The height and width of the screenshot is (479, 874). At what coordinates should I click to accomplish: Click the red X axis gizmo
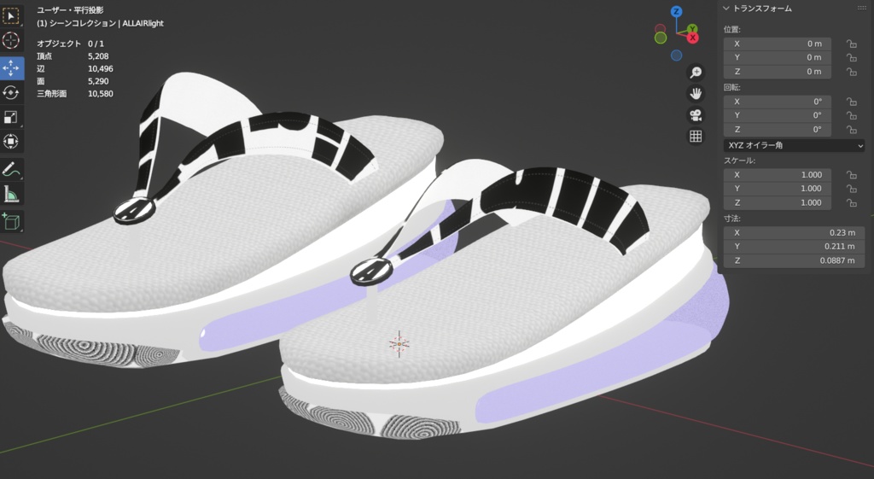(x=692, y=38)
